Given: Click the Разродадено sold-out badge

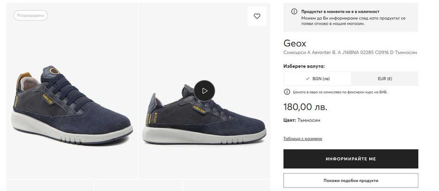Looking at the screenshot, I should pyautogui.click(x=31, y=15).
